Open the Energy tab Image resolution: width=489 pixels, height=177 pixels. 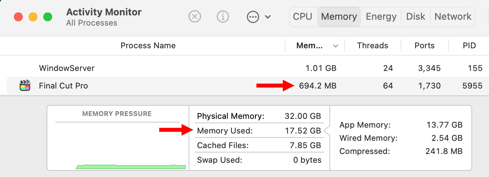[381, 16]
